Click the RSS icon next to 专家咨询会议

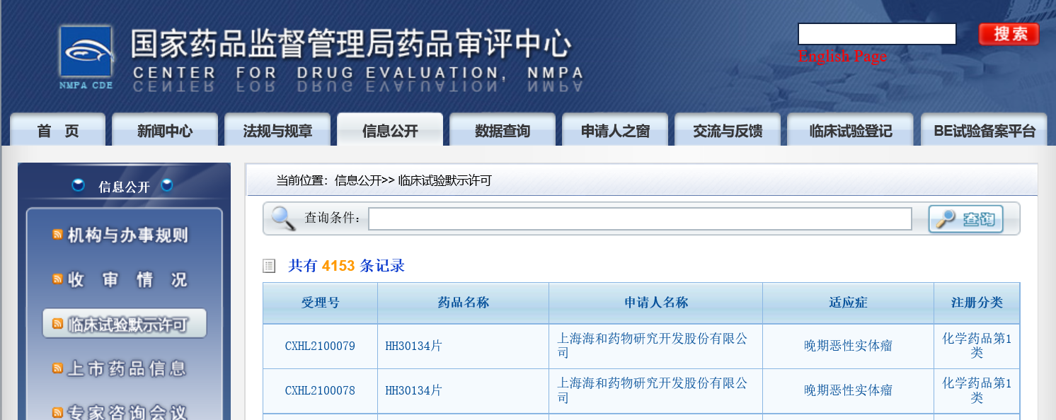click(58, 412)
